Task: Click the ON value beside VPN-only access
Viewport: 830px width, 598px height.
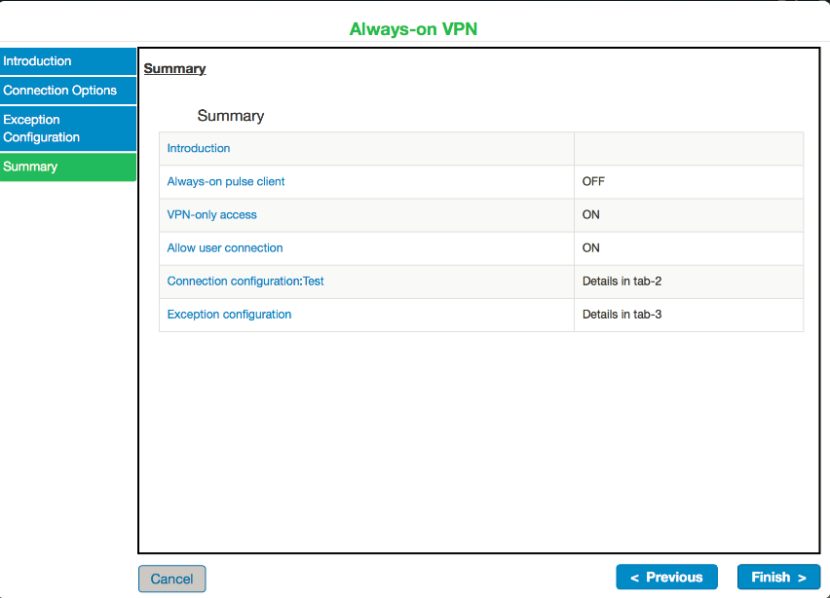Action: [x=591, y=215]
